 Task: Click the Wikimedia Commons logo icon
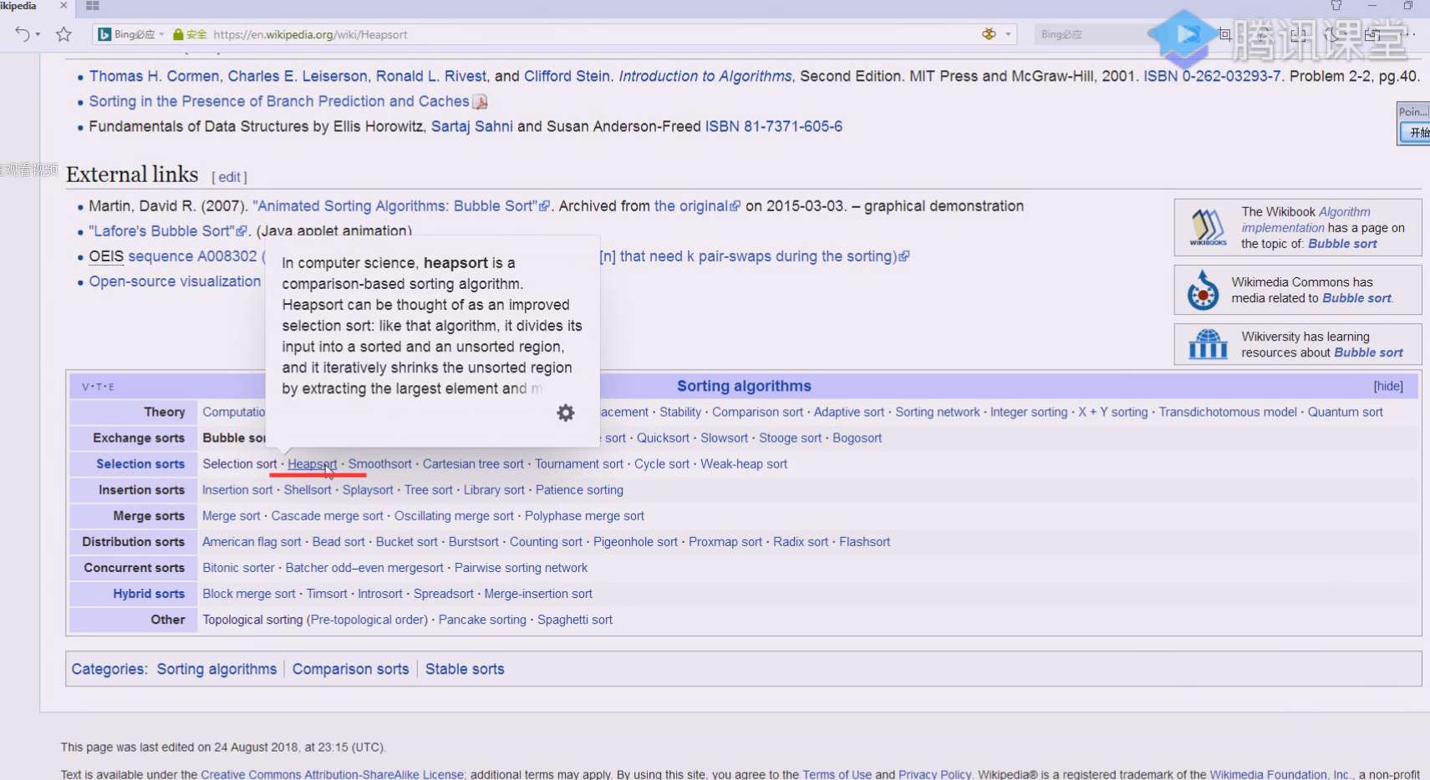(1203, 290)
